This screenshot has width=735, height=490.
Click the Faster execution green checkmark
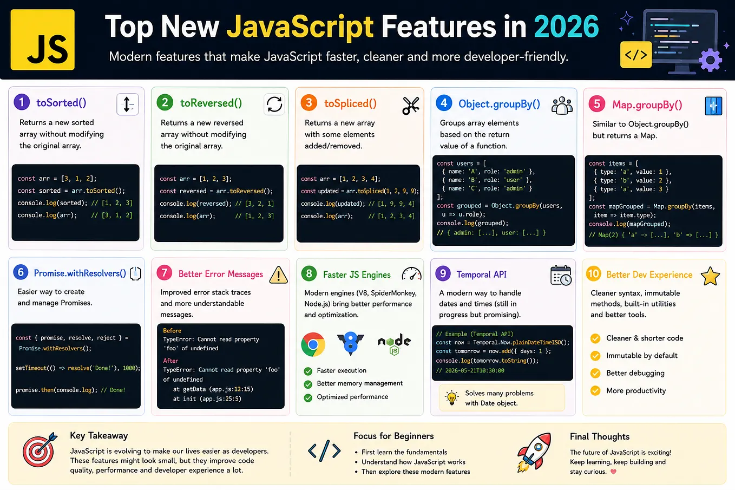pos(308,371)
